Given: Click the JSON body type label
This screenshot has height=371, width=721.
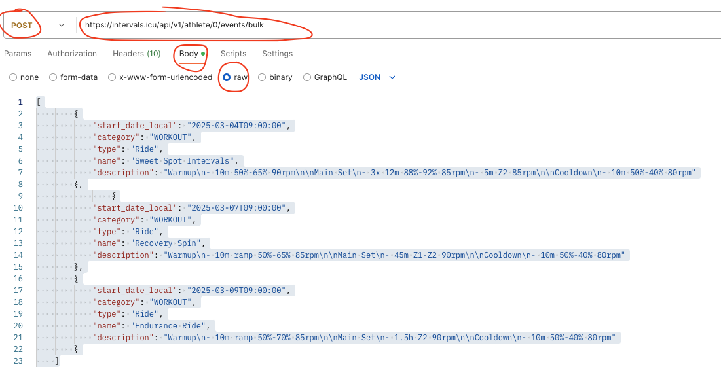Looking at the screenshot, I should 369,77.
